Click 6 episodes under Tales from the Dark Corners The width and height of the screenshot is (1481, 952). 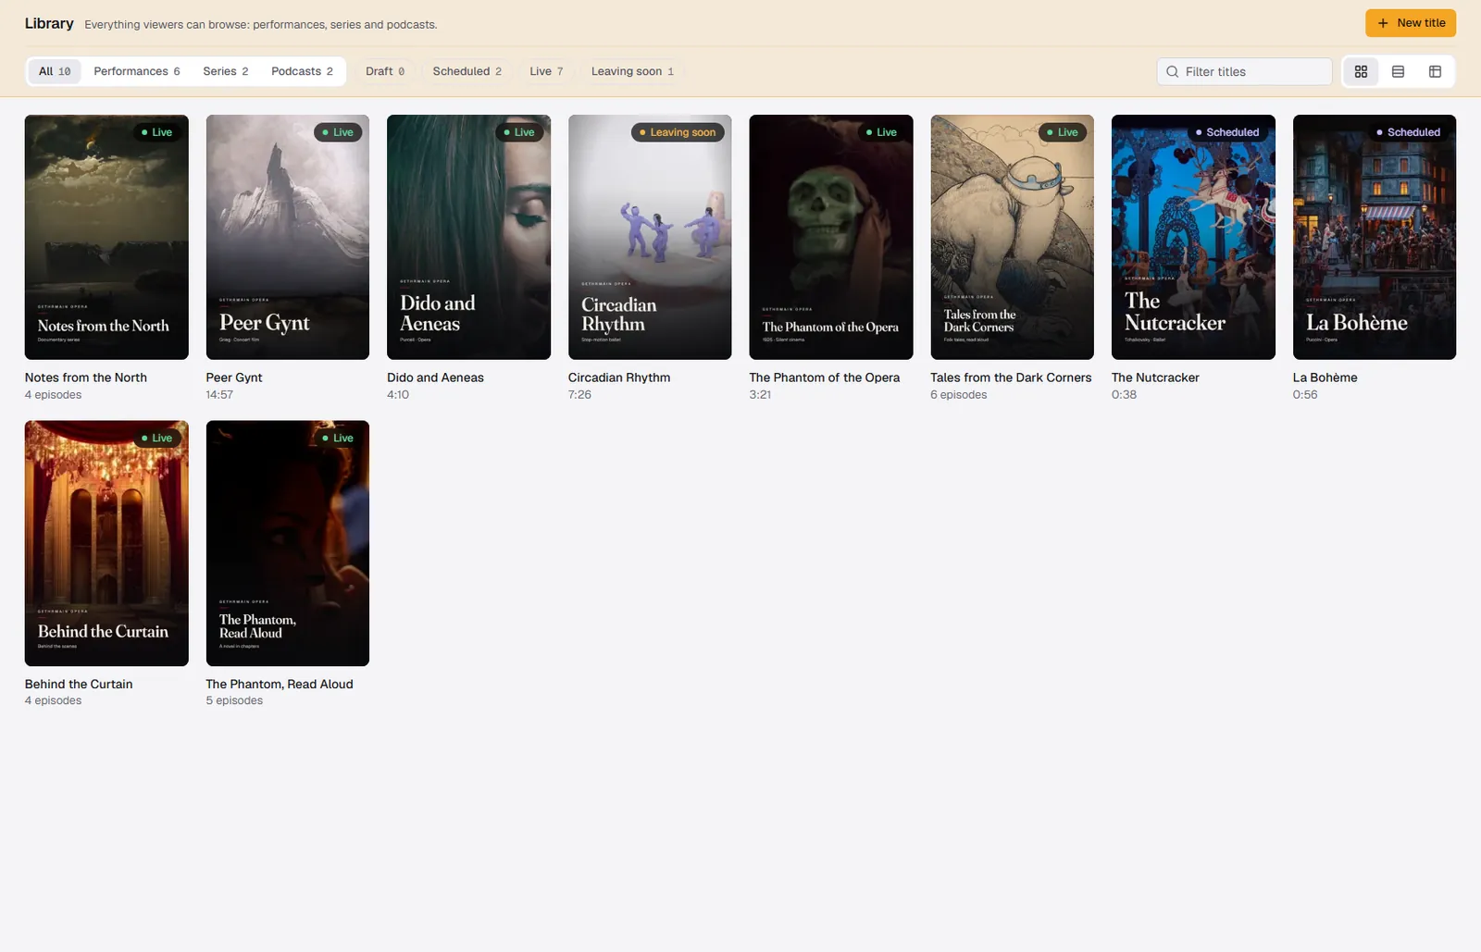click(x=959, y=395)
